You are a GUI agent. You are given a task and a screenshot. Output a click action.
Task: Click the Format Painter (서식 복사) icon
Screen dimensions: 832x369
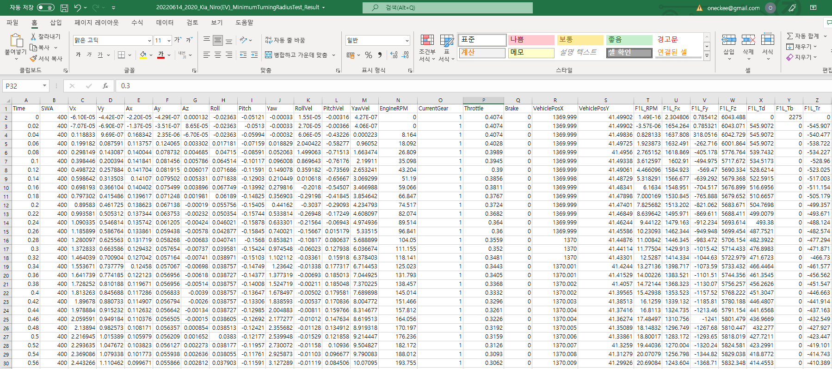pyautogui.click(x=33, y=59)
